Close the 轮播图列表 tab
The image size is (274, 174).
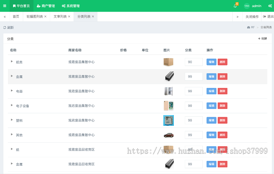(x=45, y=16)
